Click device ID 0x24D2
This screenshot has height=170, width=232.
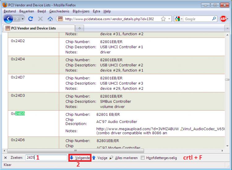pyautogui.click(x=18, y=41)
